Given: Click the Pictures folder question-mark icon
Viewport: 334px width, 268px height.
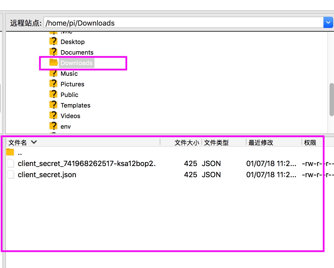Looking at the screenshot, I should point(53,84).
